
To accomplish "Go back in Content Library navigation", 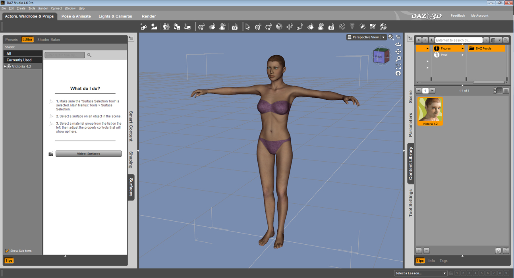I will [419, 40].
